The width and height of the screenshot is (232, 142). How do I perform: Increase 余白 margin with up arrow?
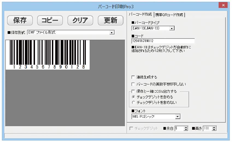pos(186,127)
